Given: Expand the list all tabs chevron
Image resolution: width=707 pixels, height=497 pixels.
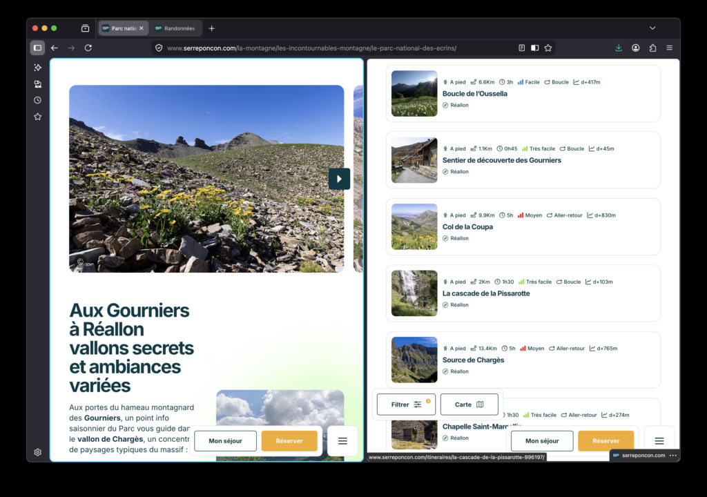Looking at the screenshot, I should tap(652, 28).
